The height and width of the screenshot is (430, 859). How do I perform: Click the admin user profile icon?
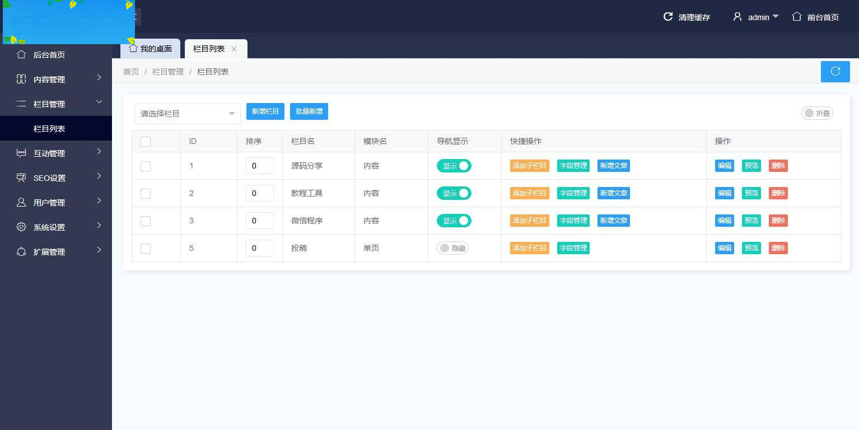tap(737, 17)
